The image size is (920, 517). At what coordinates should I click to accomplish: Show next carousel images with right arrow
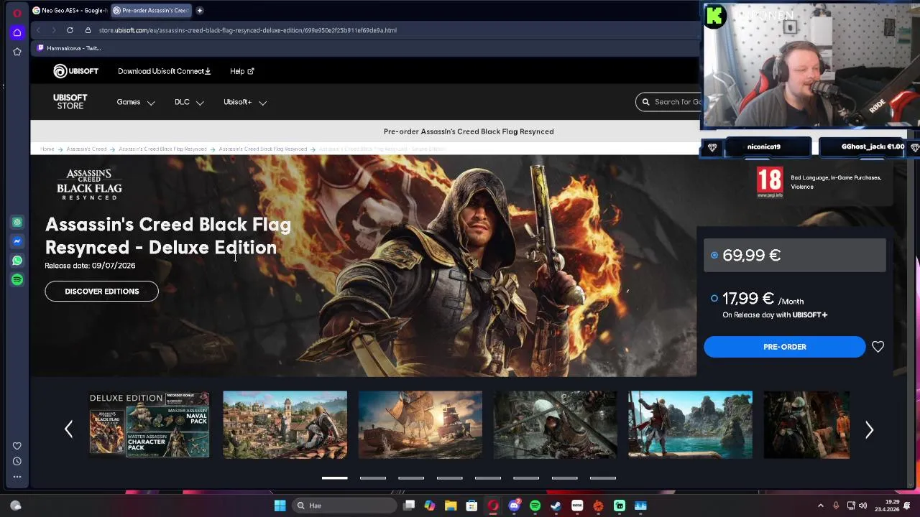pyautogui.click(x=869, y=429)
